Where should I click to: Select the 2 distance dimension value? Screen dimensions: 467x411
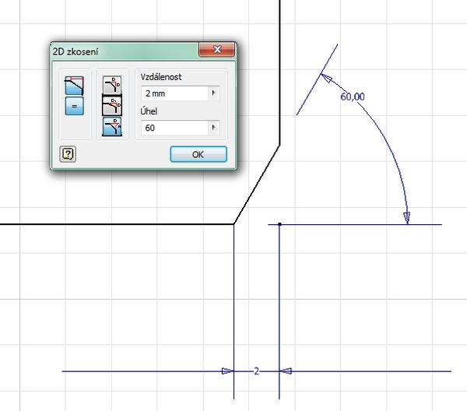click(256, 371)
